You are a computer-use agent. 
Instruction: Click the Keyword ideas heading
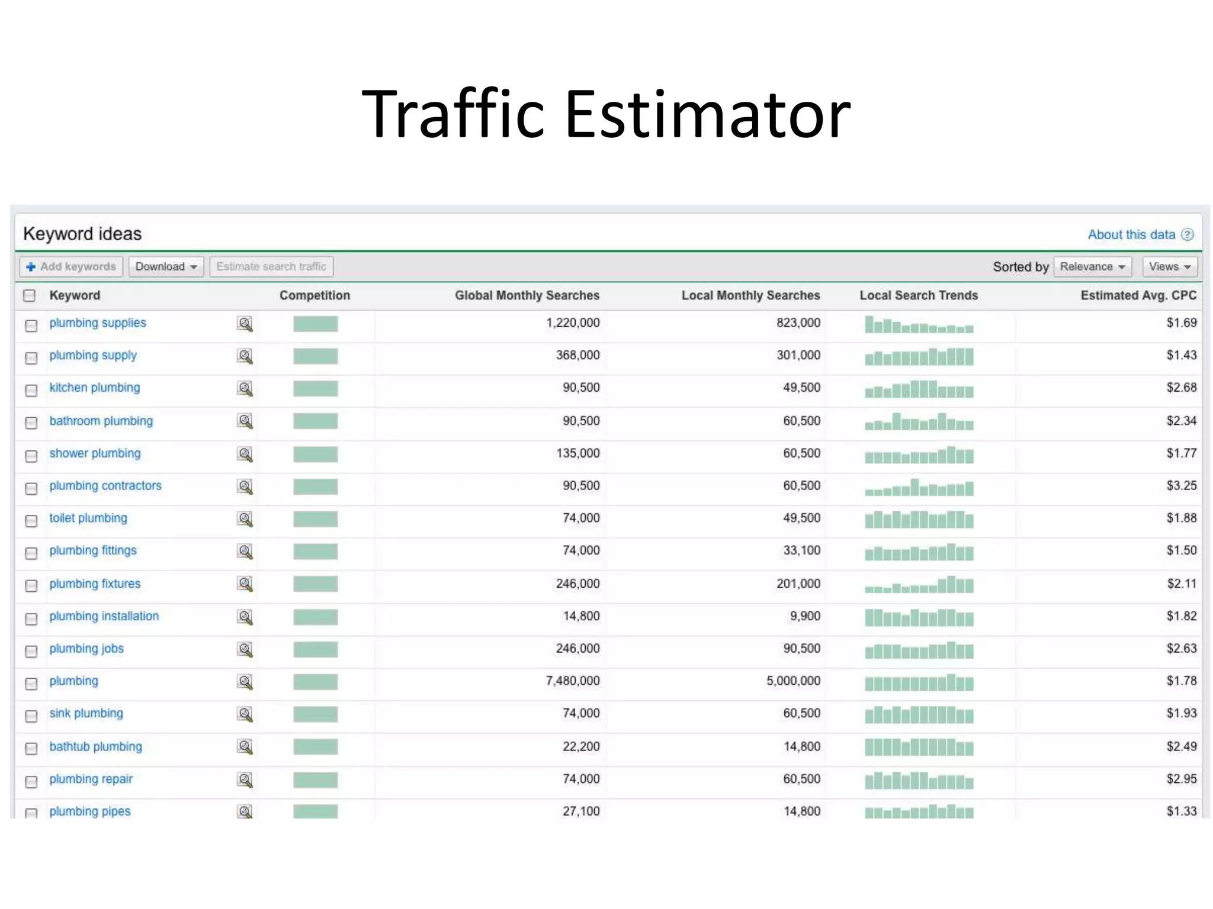click(x=82, y=234)
